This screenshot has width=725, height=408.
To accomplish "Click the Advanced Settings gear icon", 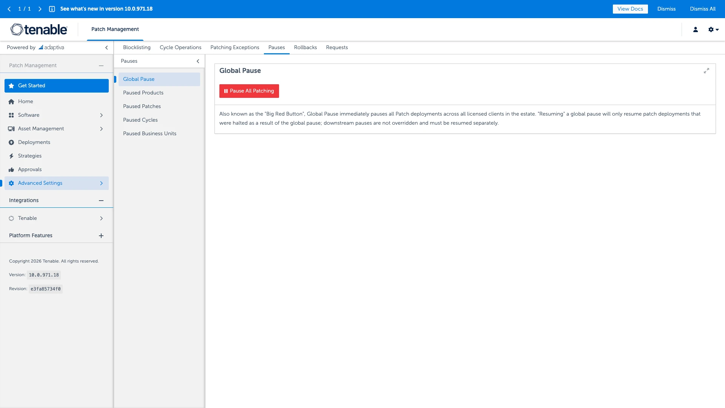I will [11, 183].
